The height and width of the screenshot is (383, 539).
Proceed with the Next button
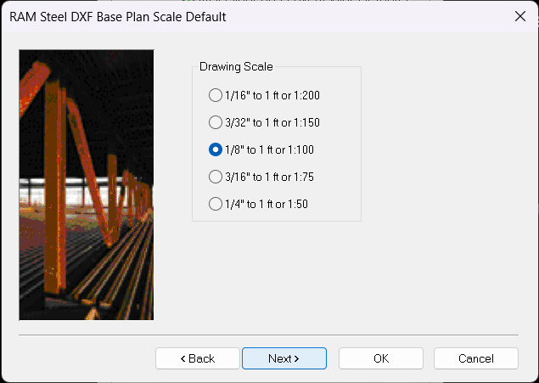point(284,358)
